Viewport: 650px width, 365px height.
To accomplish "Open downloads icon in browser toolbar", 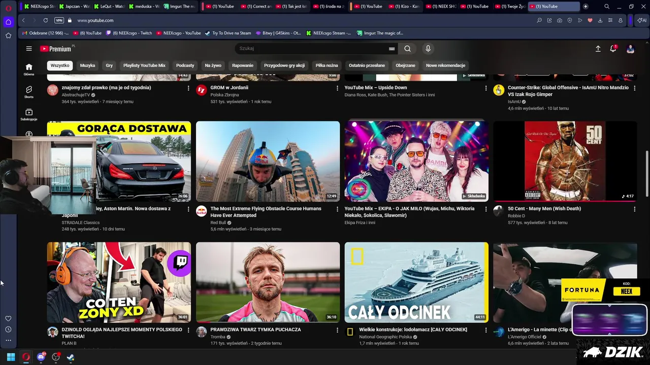I will click(x=600, y=20).
